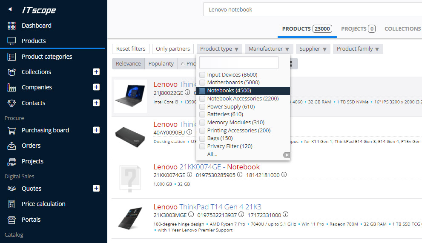422x243 pixels.
Task: Expand the Product family dropdown
Action: point(358,49)
